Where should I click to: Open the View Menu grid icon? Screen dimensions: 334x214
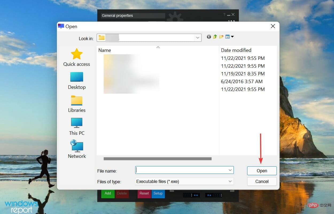click(228, 37)
